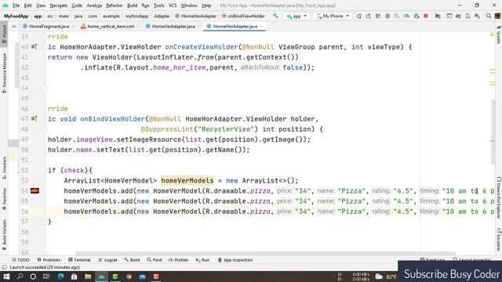The height and width of the screenshot is (282, 502).
Task: Open Microsoft Edge from the taskbar
Action: (60, 277)
